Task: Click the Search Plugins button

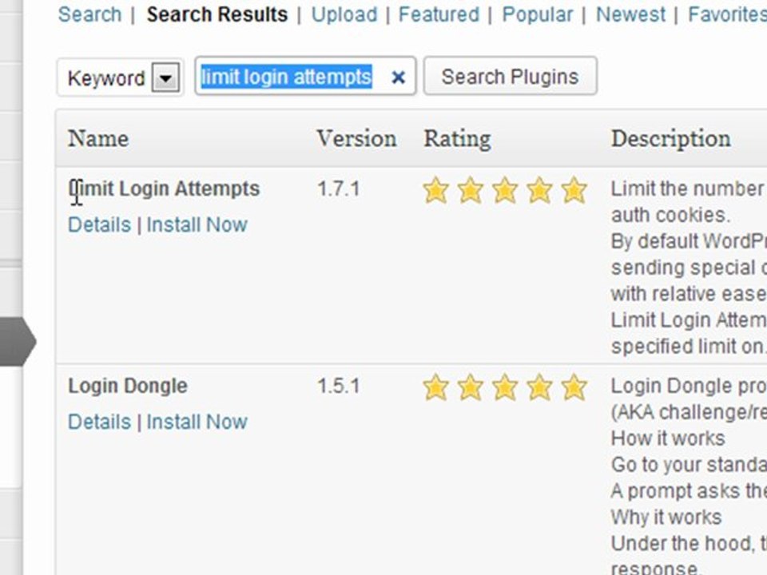Action: (511, 77)
